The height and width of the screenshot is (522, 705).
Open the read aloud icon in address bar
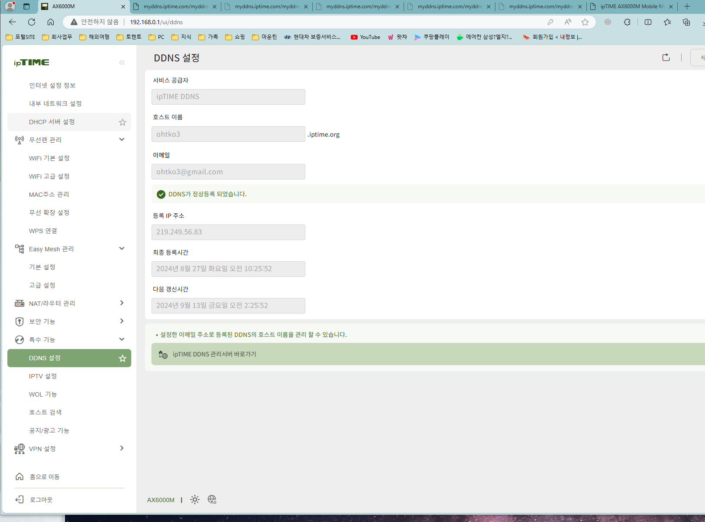568,22
